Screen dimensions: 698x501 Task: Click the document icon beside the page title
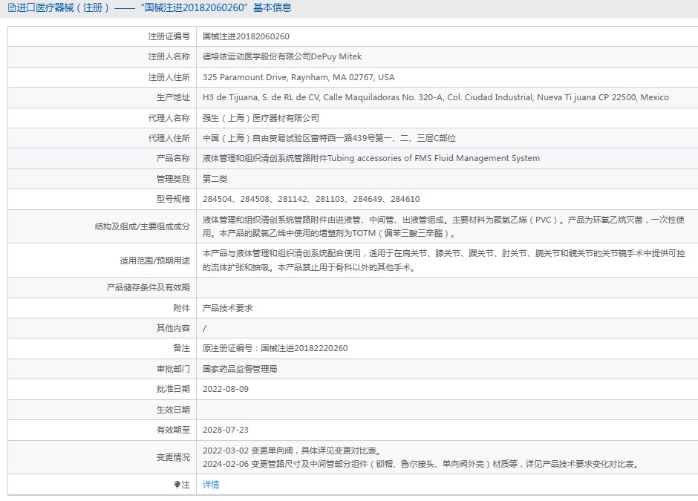point(11,8)
